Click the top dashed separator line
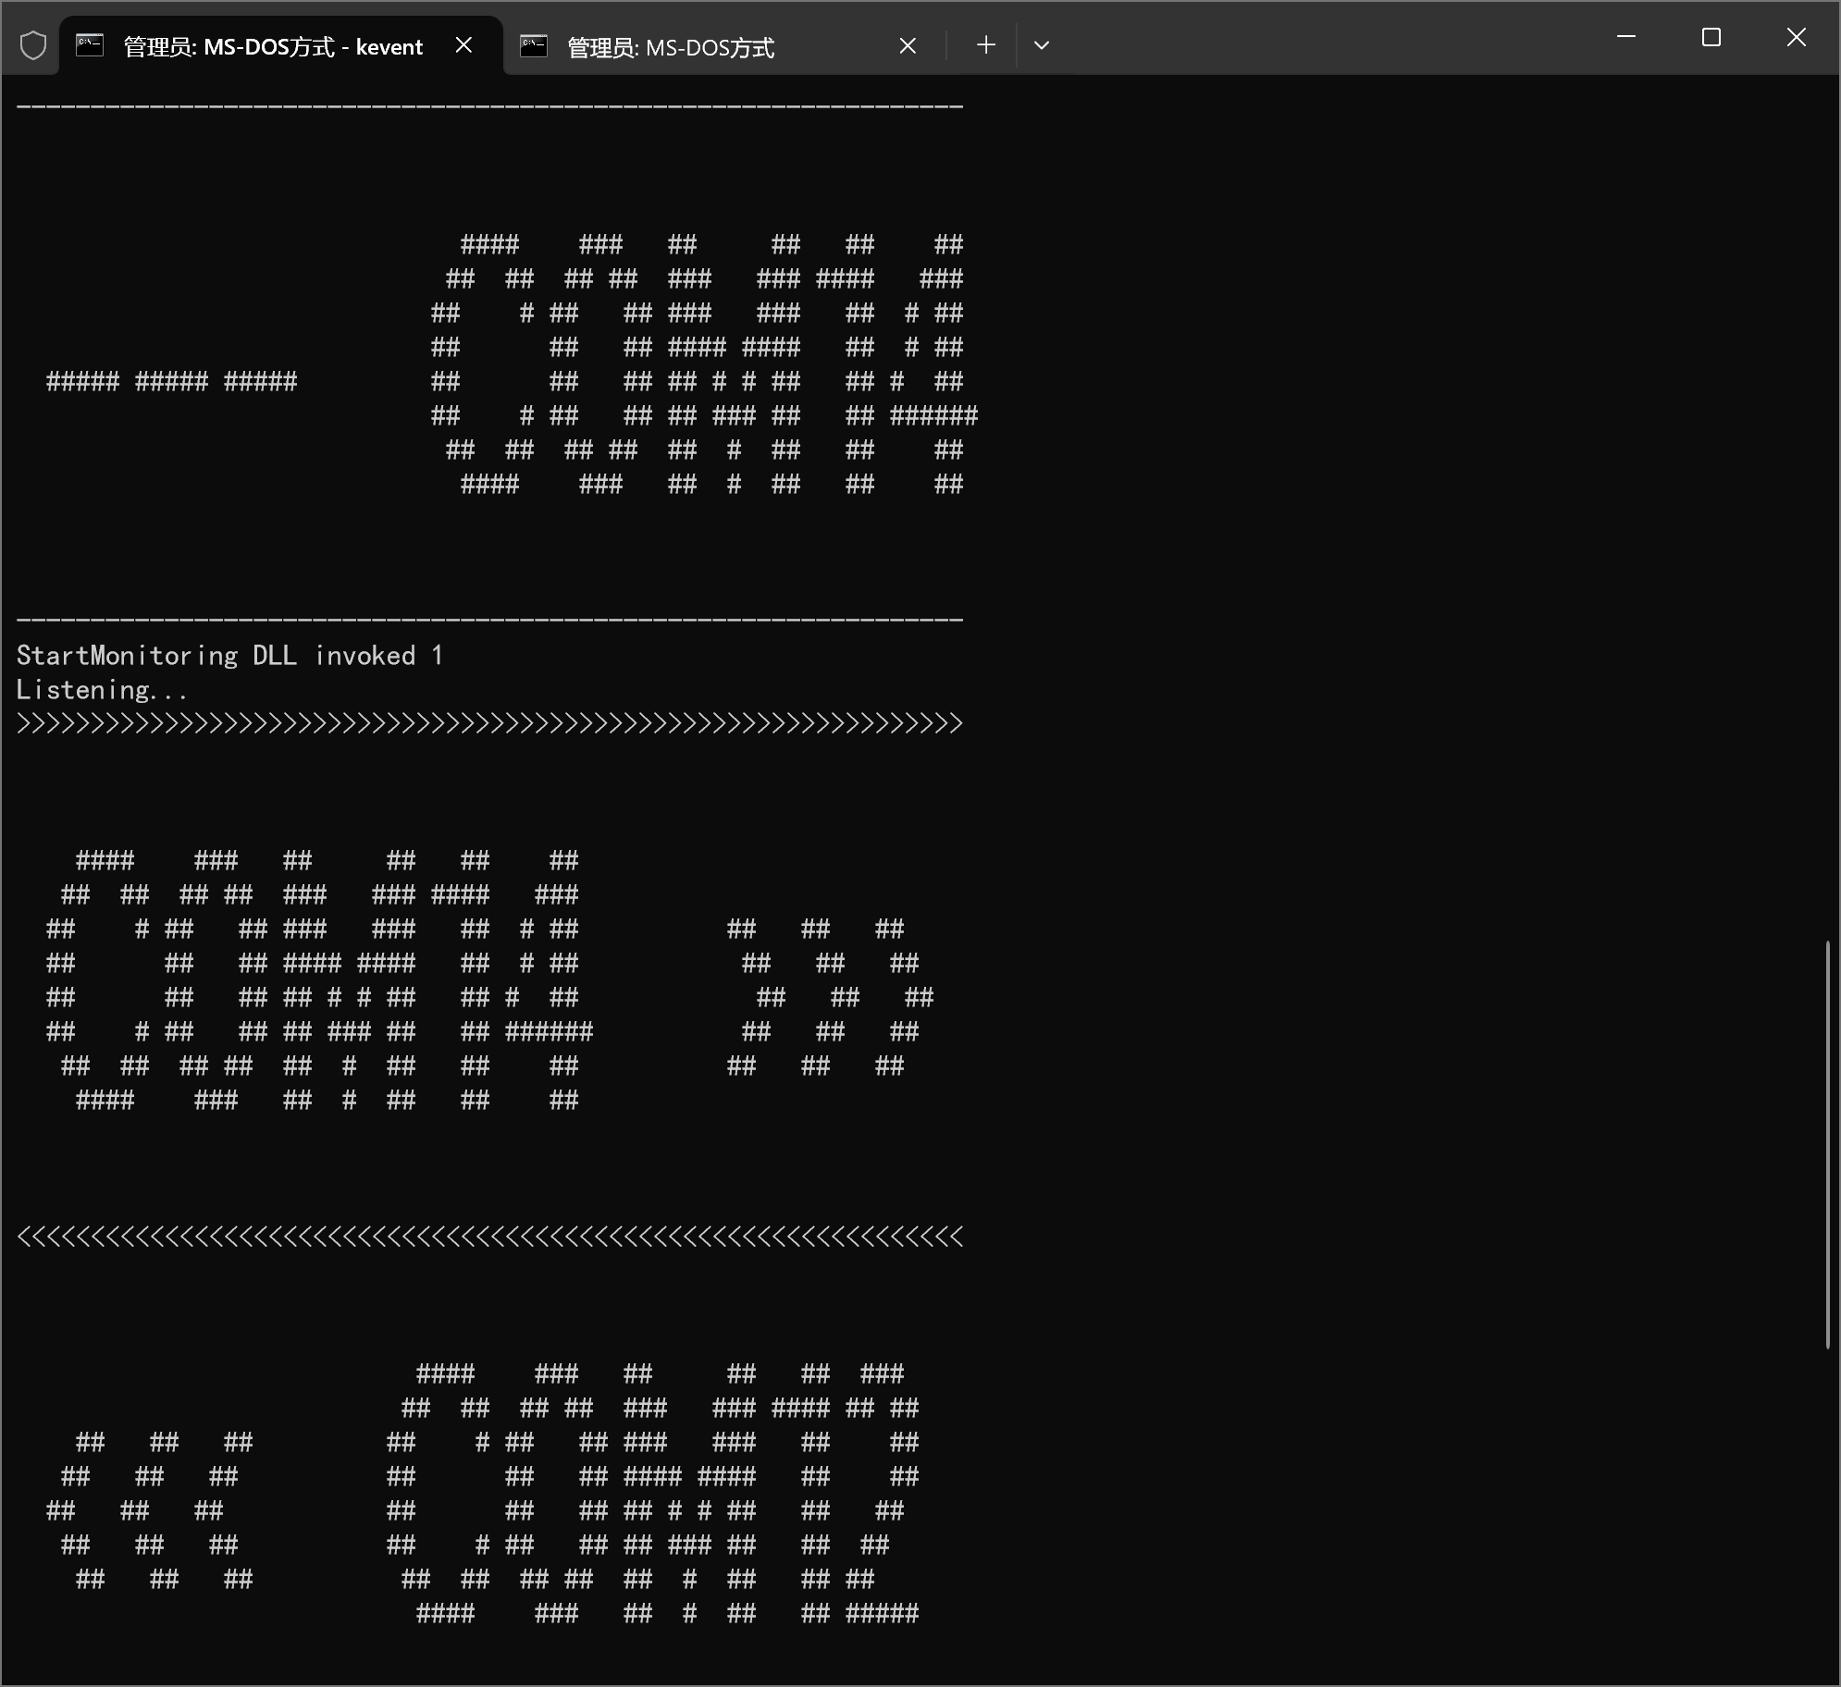Image resolution: width=1841 pixels, height=1687 pixels. click(489, 106)
